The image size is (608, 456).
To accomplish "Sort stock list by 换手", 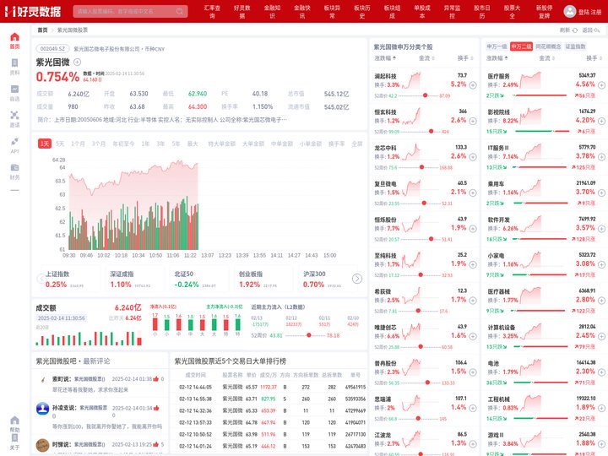I will pyautogui.click(x=465, y=58).
